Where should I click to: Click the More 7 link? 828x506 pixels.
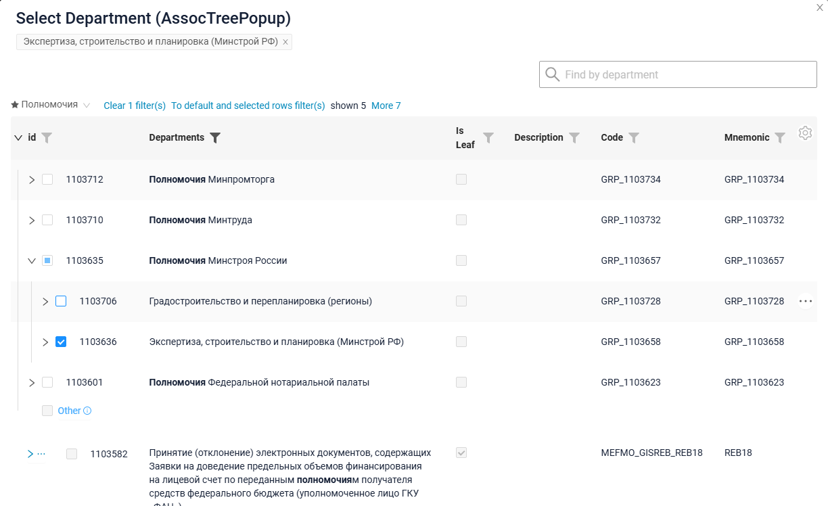click(x=386, y=106)
